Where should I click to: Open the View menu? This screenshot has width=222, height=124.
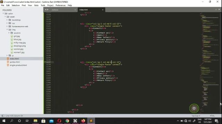click(30, 6)
